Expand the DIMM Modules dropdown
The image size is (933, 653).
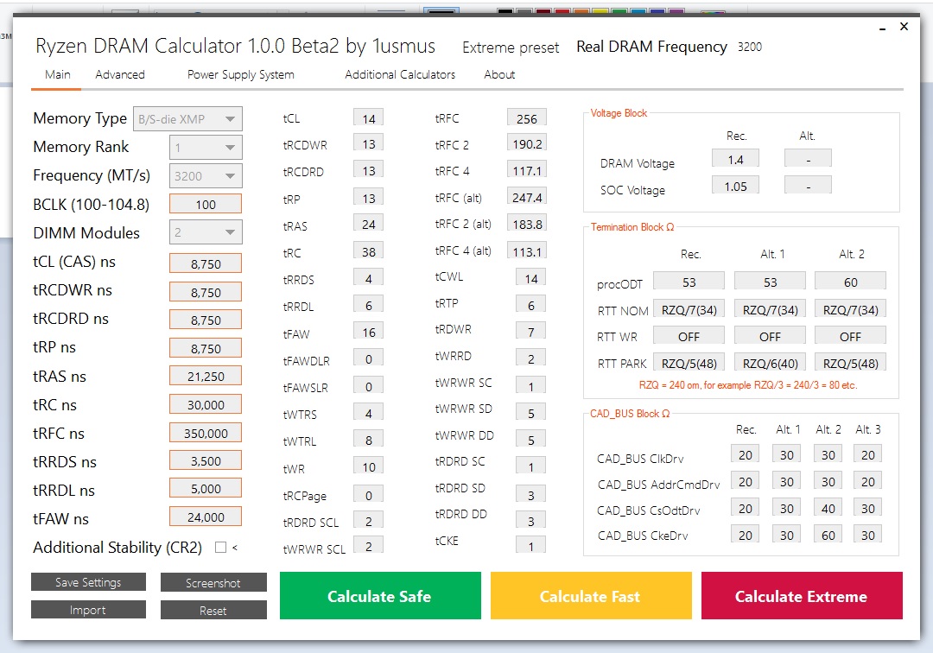click(x=206, y=232)
